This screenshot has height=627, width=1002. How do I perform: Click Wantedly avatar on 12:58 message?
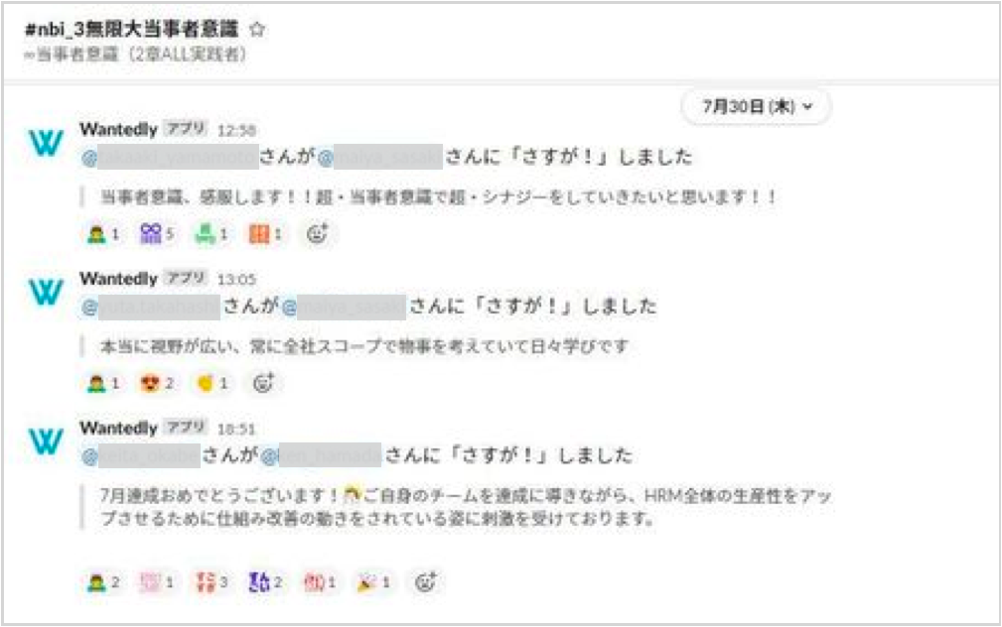[46, 143]
